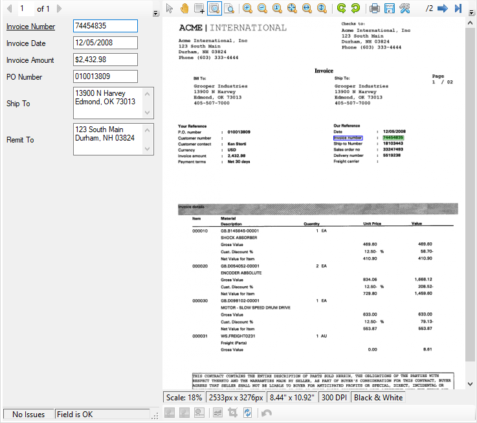
Task: Select the Pan hand tool
Action: point(184,8)
